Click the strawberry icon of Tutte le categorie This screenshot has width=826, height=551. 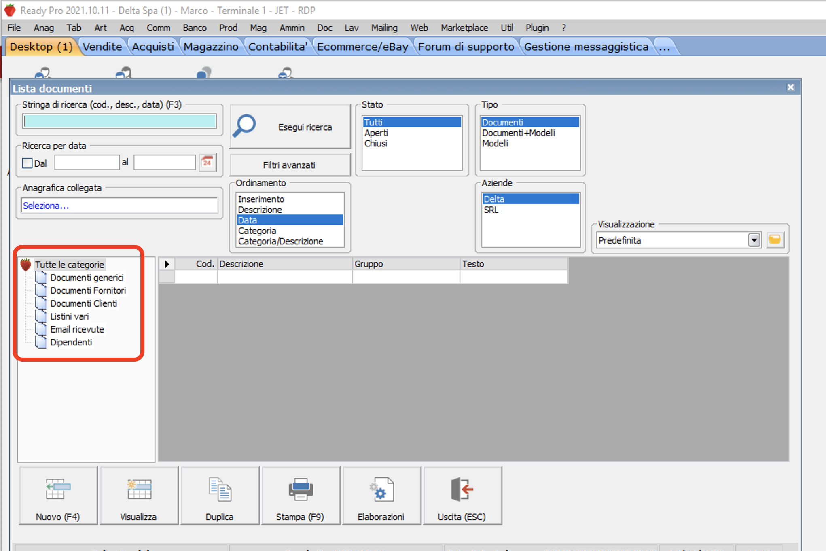click(x=26, y=264)
